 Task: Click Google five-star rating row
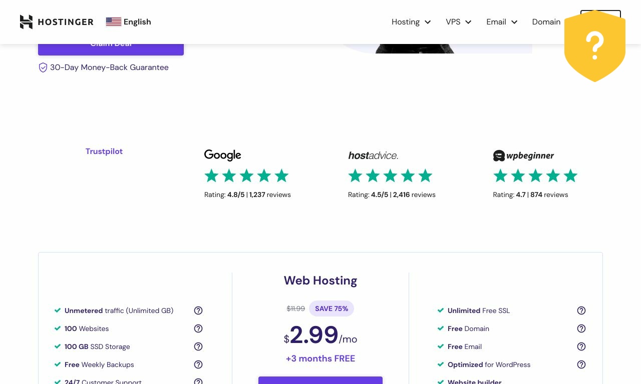point(246,175)
